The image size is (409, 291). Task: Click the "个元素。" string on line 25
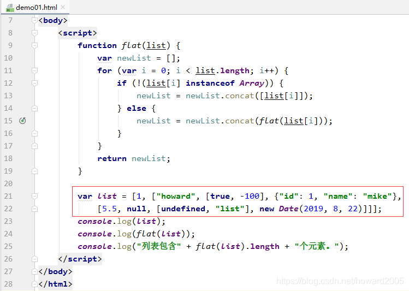(317, 246)
